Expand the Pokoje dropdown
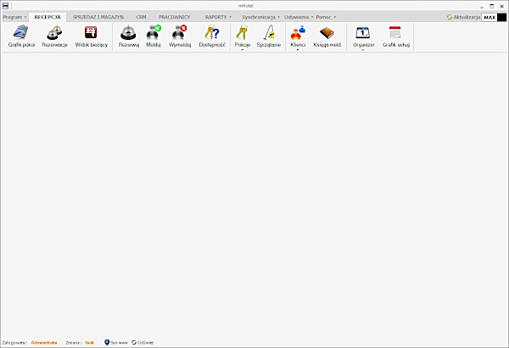The height and width of the screenshot is (348, 509). [243, 50]
